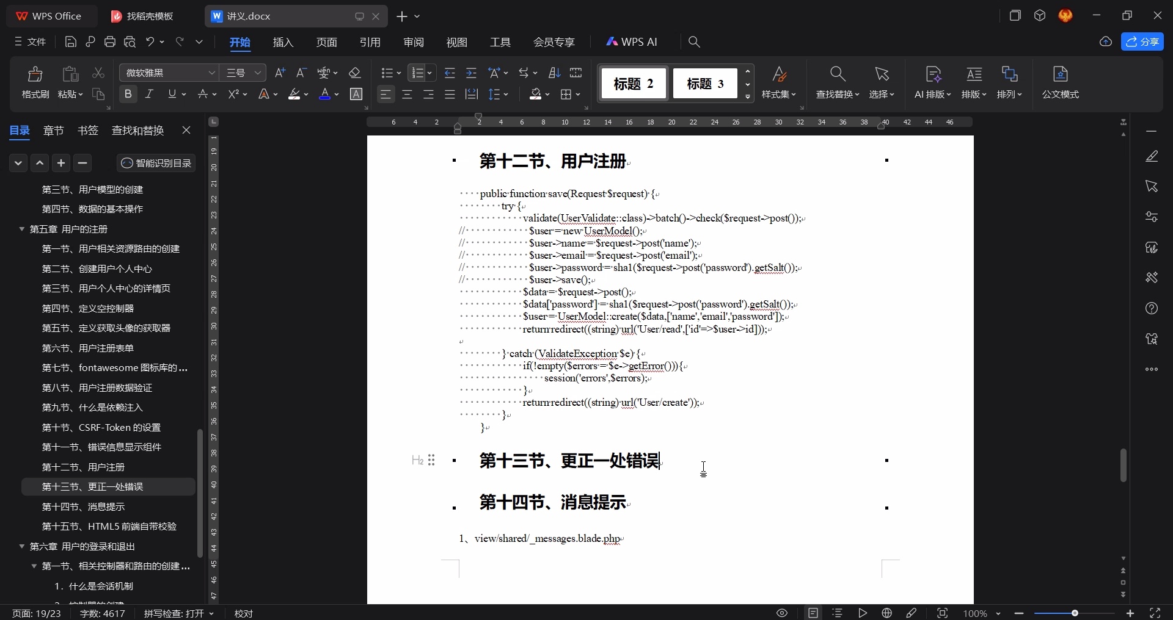Enter full screen from the status bar icon
This screenshot has width=1173, height=620.
pyautogui.click(x=1156, y=613)
